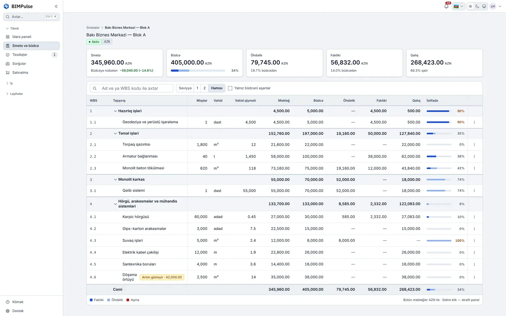
Task: Open row actions for Qəlib sistemi
Action: 474,191
